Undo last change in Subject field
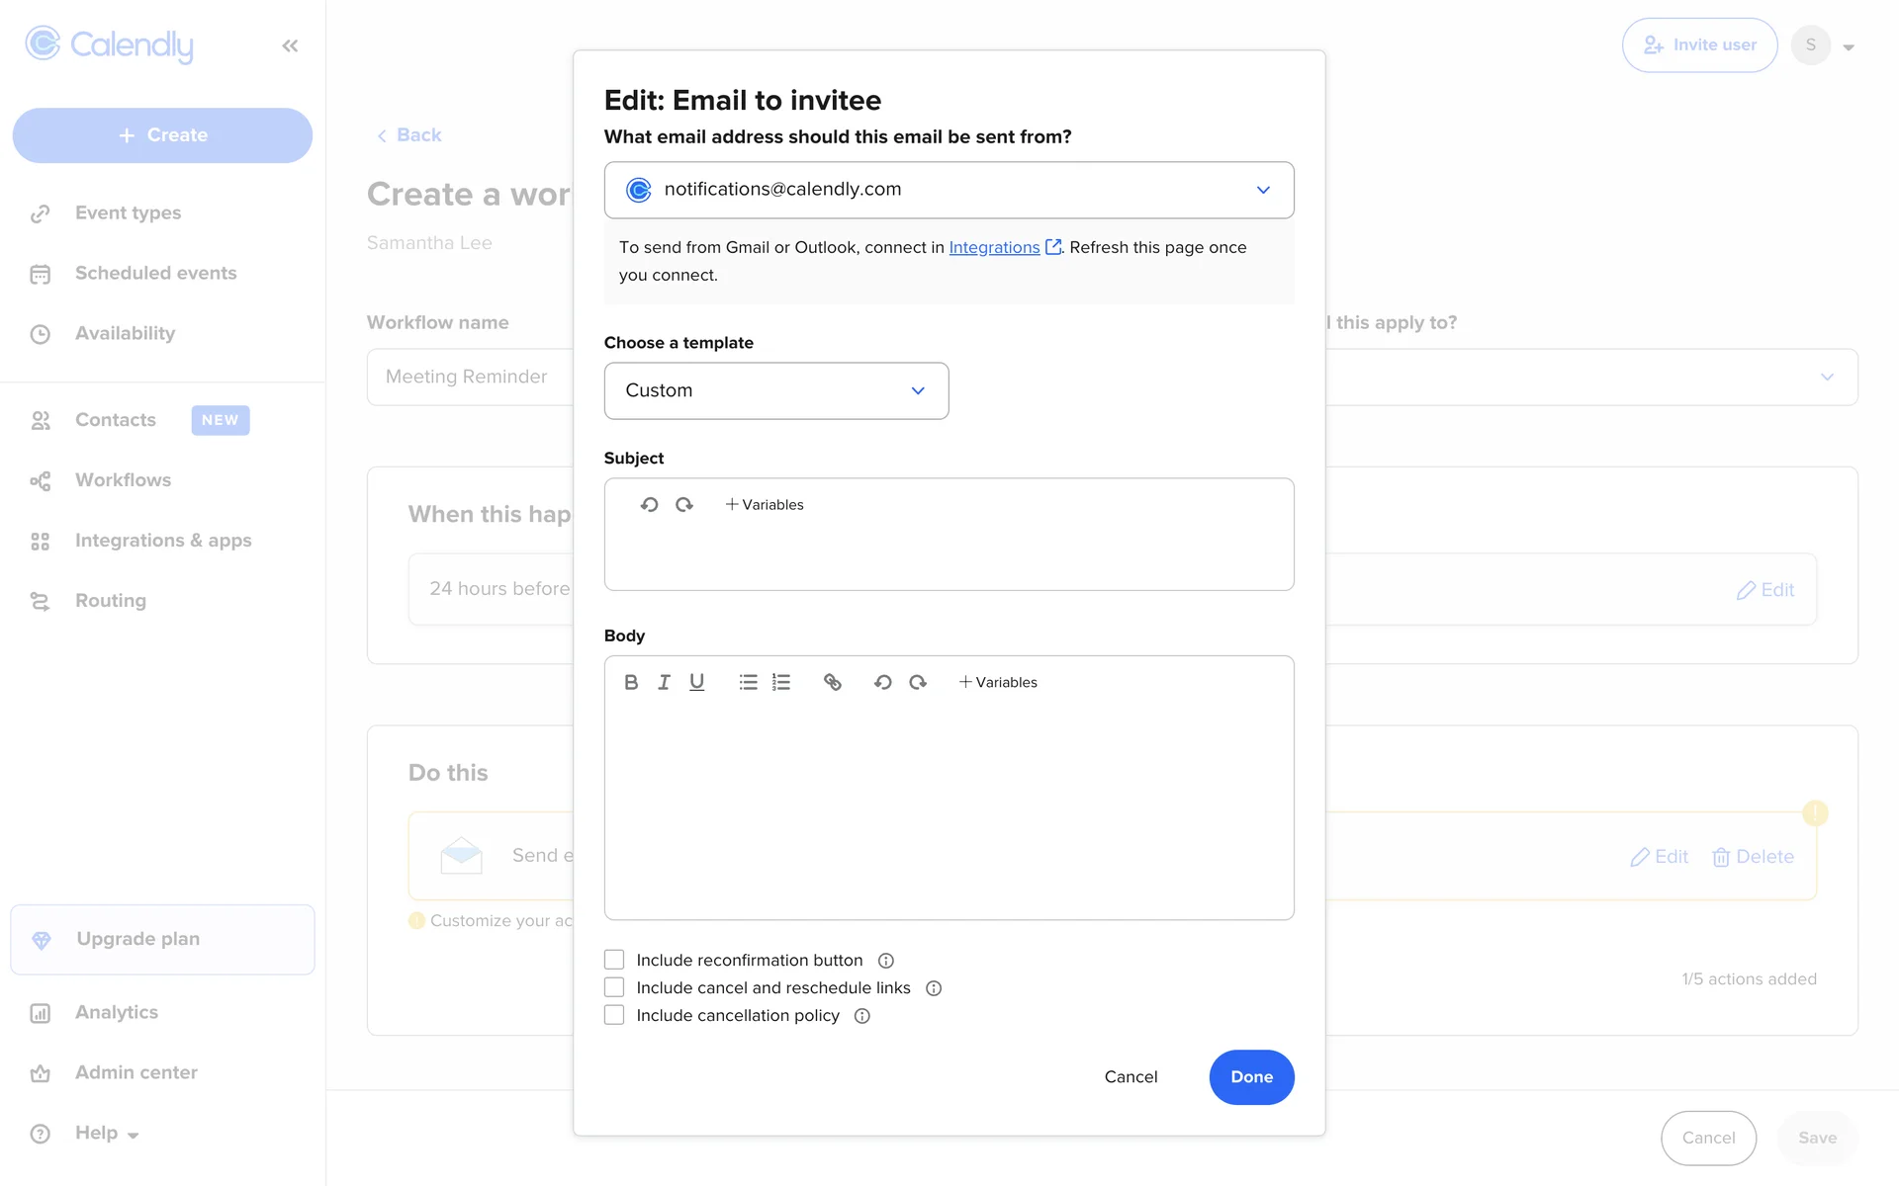Viewport: 1899px width, 1186px height. pyautogui.click(x=649, y=504)
